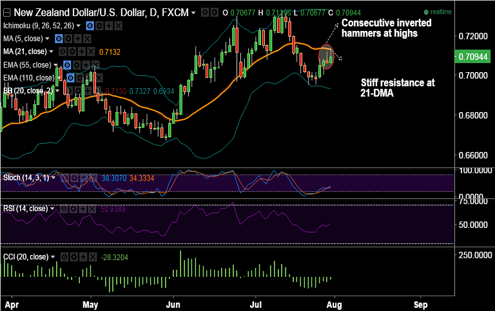
Task: Open settings gear for Stoch (14, 3, 1)
Action: (x=74, y=178)
